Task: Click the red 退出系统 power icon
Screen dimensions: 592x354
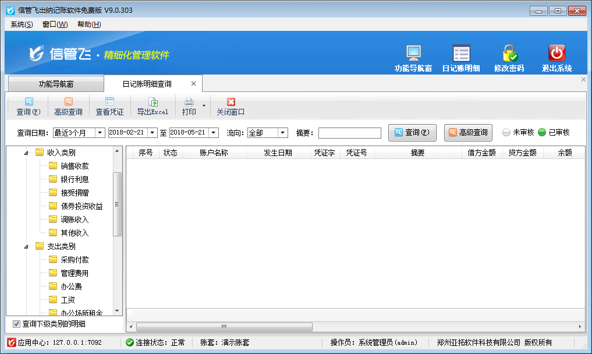Action: point(556,54)
